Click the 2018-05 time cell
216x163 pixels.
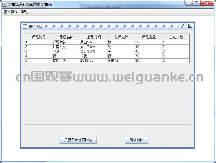point(94,61)
